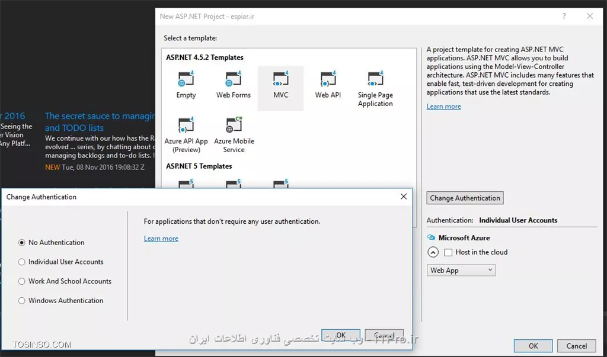The image size is (607, 357).
Task: Click 'ASP.NET 4.5.2 Templates' heading text
Action: 205,57
